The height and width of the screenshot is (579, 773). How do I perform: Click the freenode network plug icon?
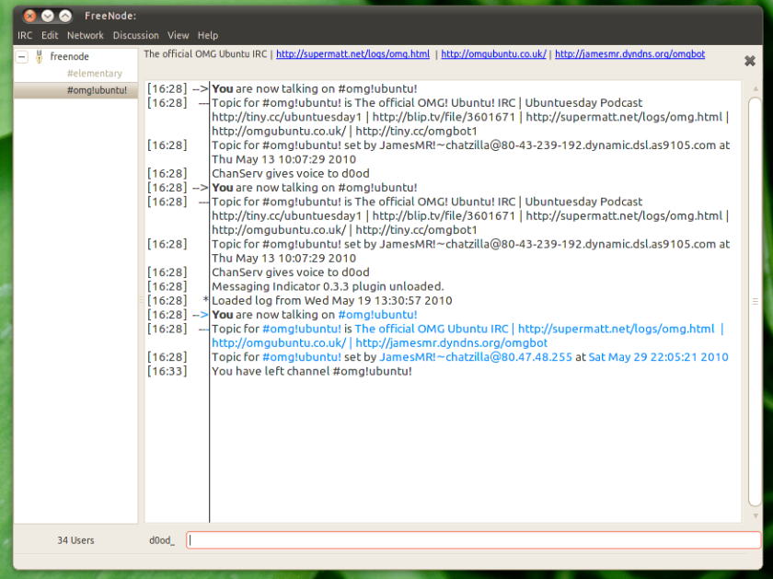39,57
